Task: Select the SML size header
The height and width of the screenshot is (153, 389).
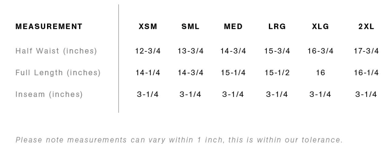Action: click(x=190, y=27)
